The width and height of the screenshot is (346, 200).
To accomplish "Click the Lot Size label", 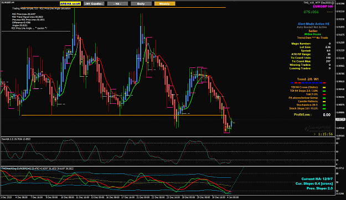I will 305,47.
